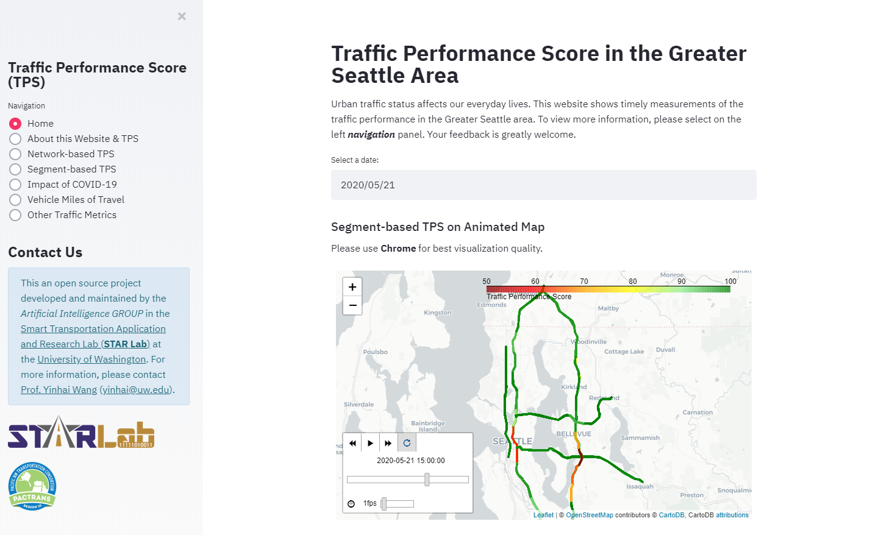Click the speedometer icon beside 1fps
The height and width of the screenshot is (535, 870).
pos(351,504)
